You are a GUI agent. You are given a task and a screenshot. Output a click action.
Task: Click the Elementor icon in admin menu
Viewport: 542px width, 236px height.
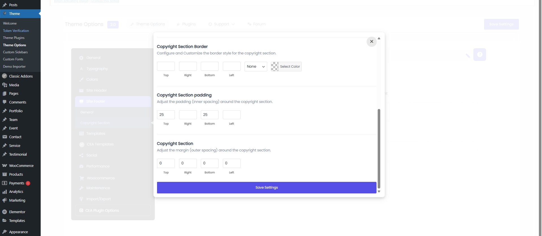click(x=5, y=212)
